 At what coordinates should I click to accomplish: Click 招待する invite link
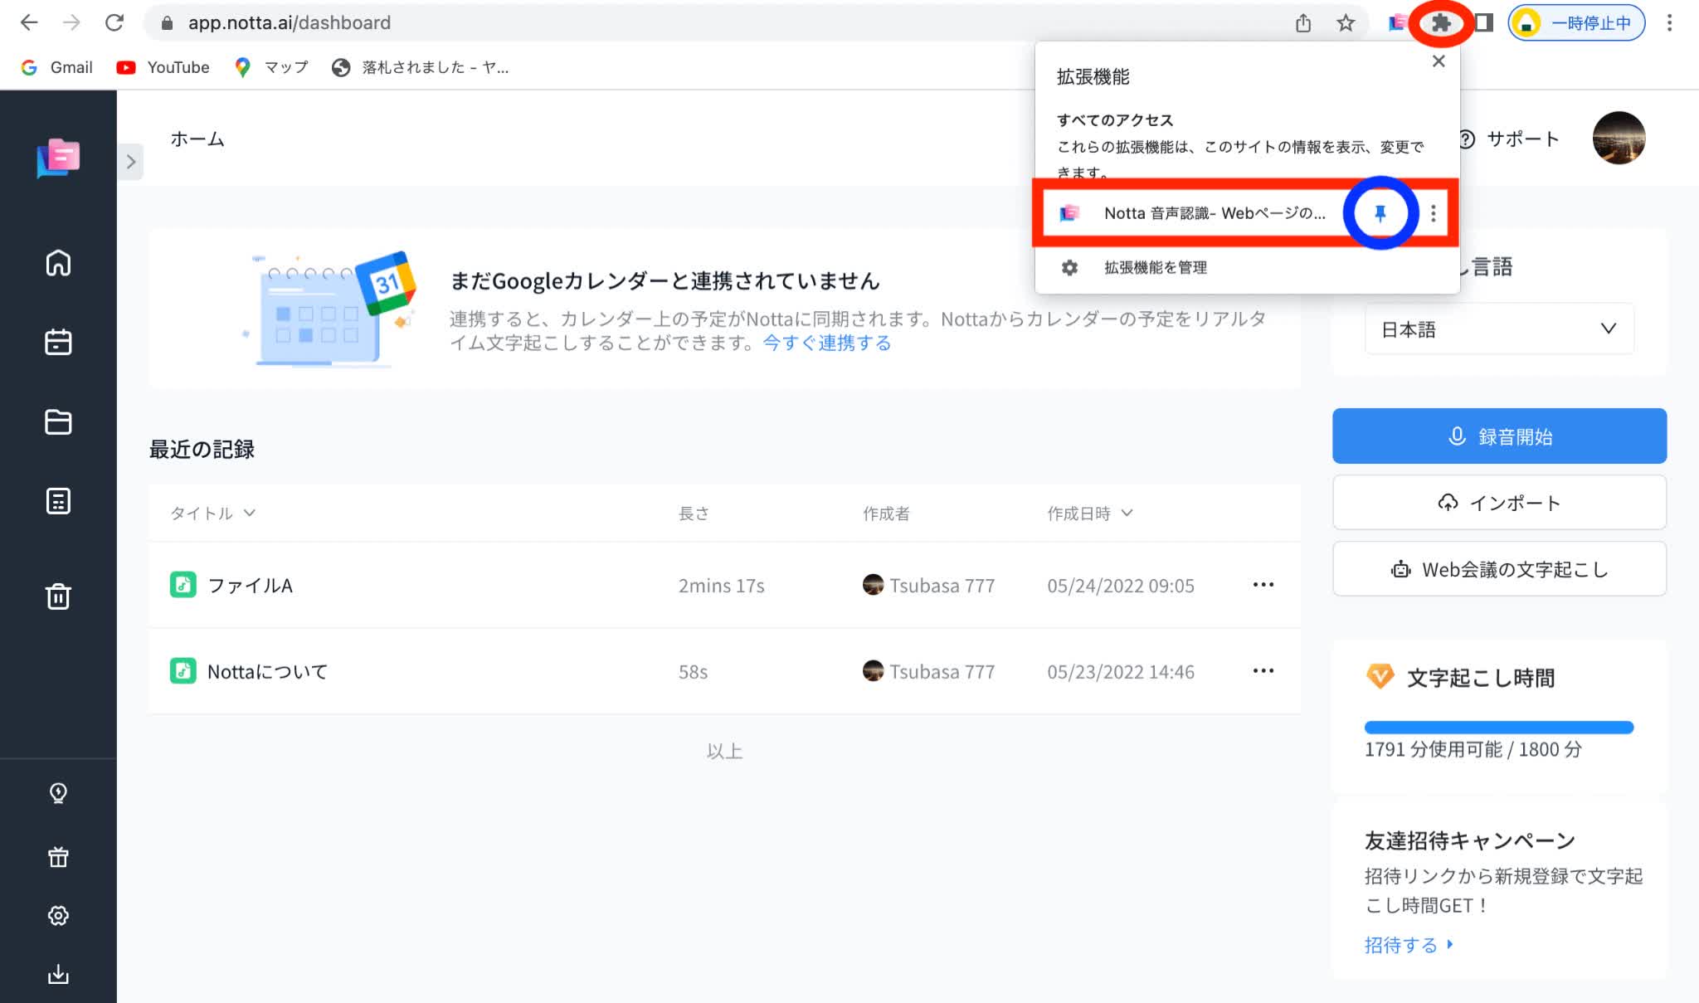(x=1409, y=944)
